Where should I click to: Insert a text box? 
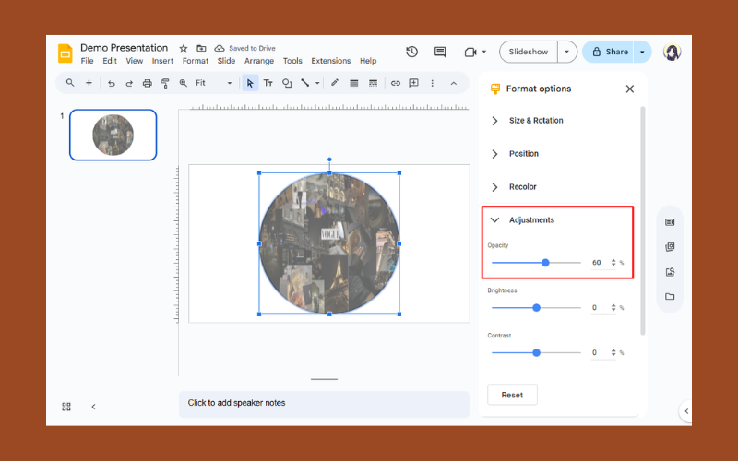268,83
